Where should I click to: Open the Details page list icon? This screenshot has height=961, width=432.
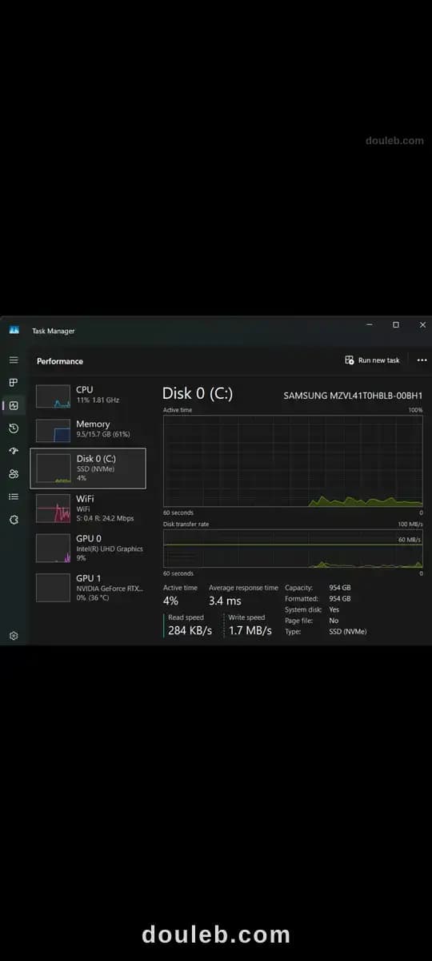click(14, 497)
